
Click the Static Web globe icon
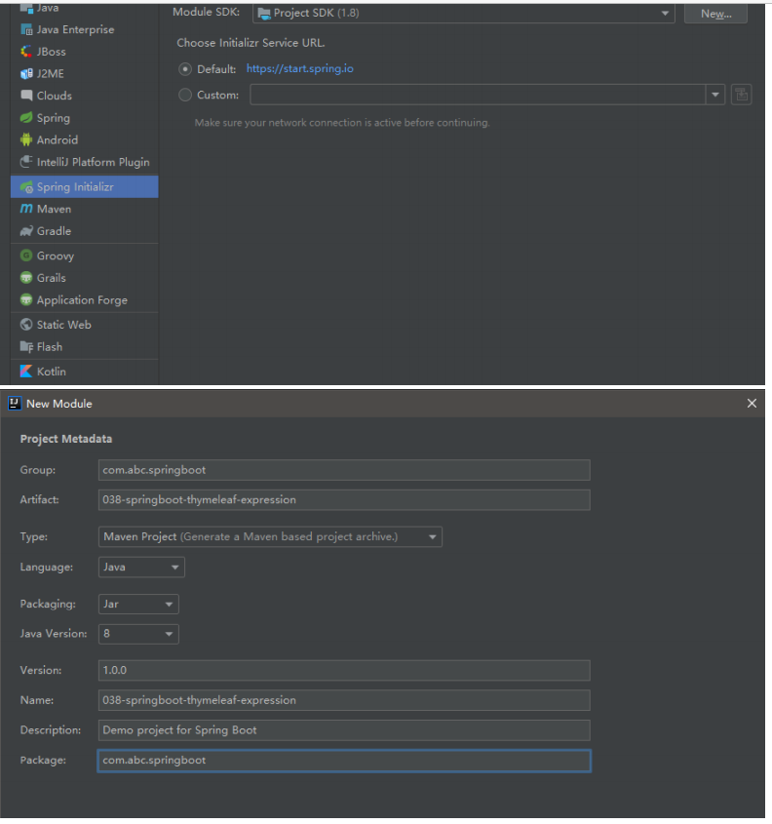click(26, 325)
